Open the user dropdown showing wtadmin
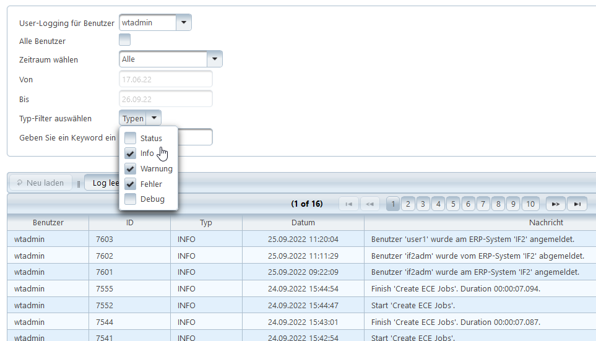This screenshot has height=341, width=596. click(184, 23)
